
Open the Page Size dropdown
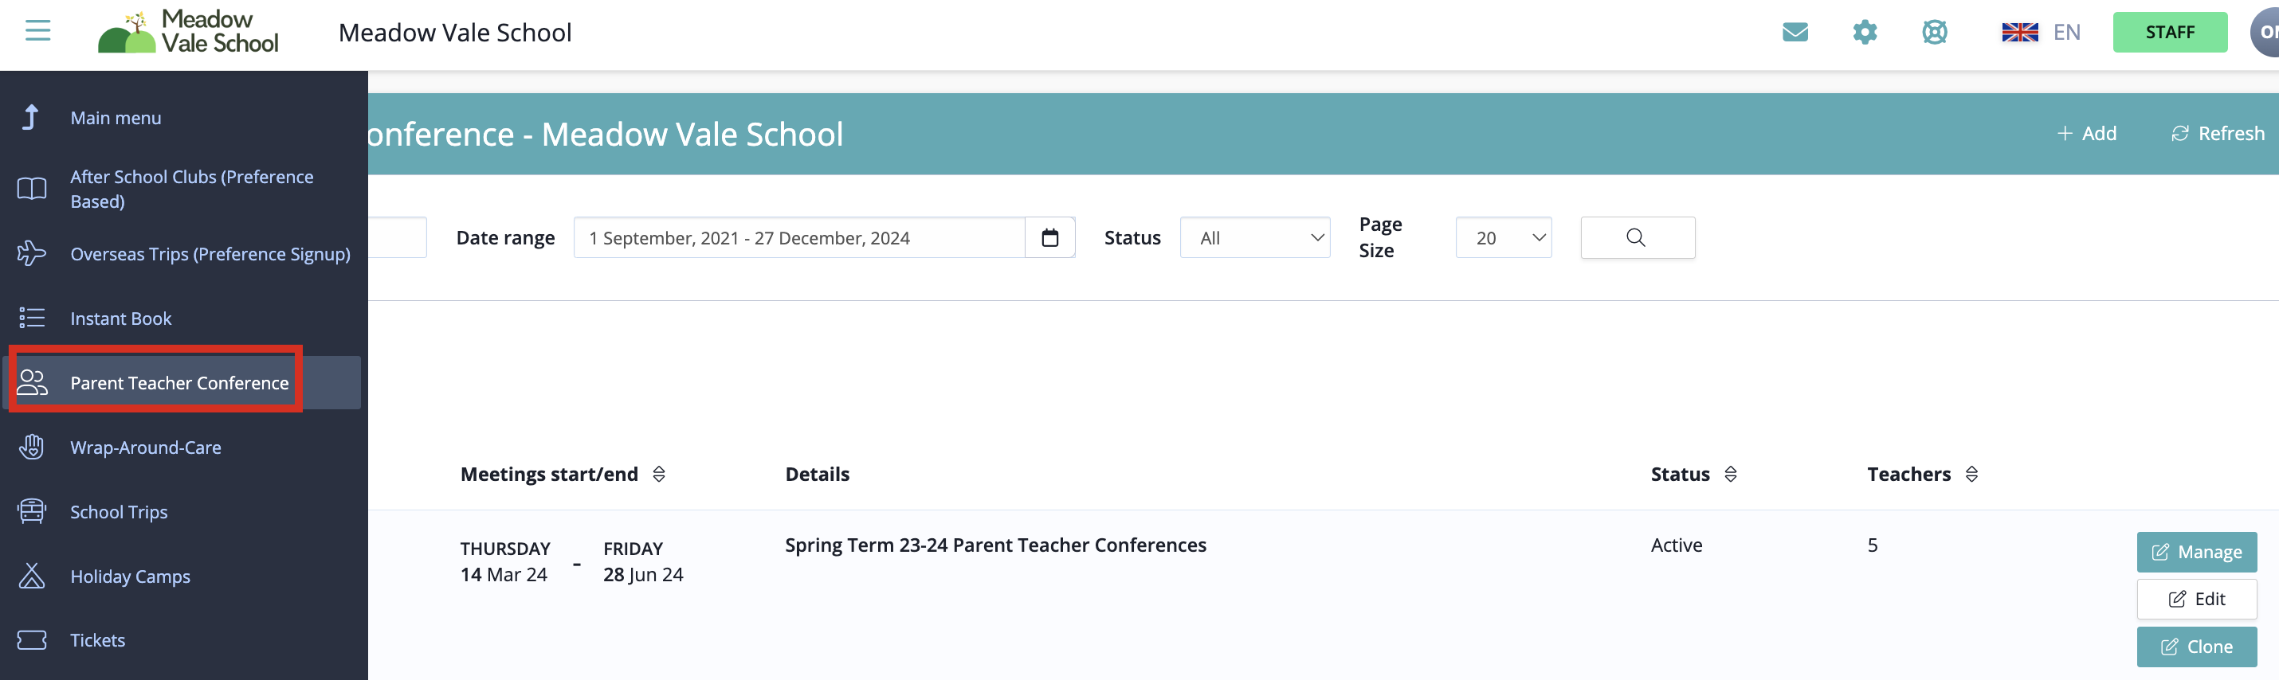click(1503, 238)
